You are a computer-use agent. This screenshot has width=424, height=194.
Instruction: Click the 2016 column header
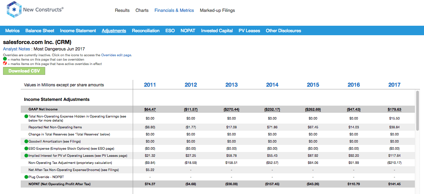pyautogui.click(x=354, y=85)
